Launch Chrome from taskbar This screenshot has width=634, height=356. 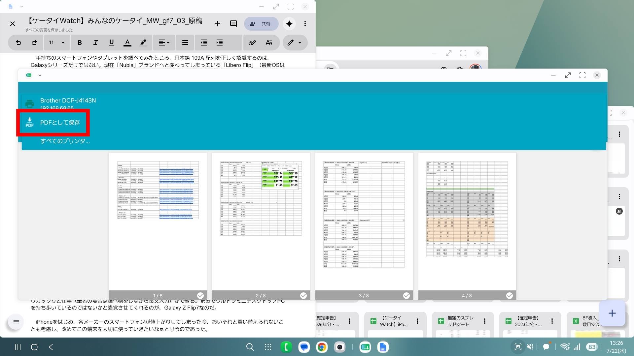(x=322, y=347)
